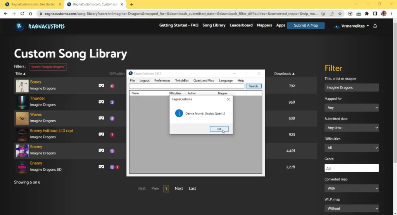The width and height of the screenshot is (397, 215).
Task: Click the Genre filter field
Action: [x=352, y=168]
